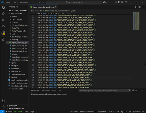
Task: Toggle the primary side bar layout
Action: pyautogui.click(x=119, y=2)
